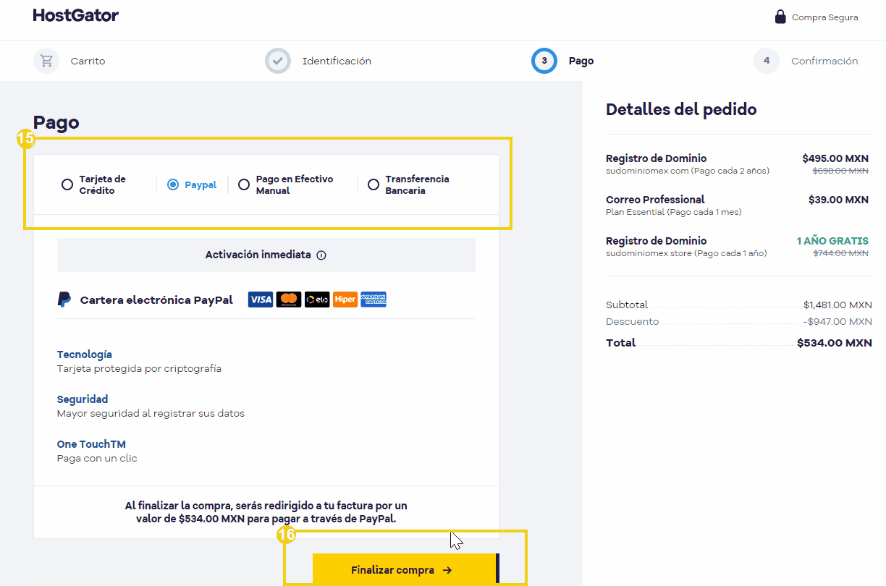Click Tarjeta protegida por criptografía text
886x586 pixels.
[x=139, y=369]
